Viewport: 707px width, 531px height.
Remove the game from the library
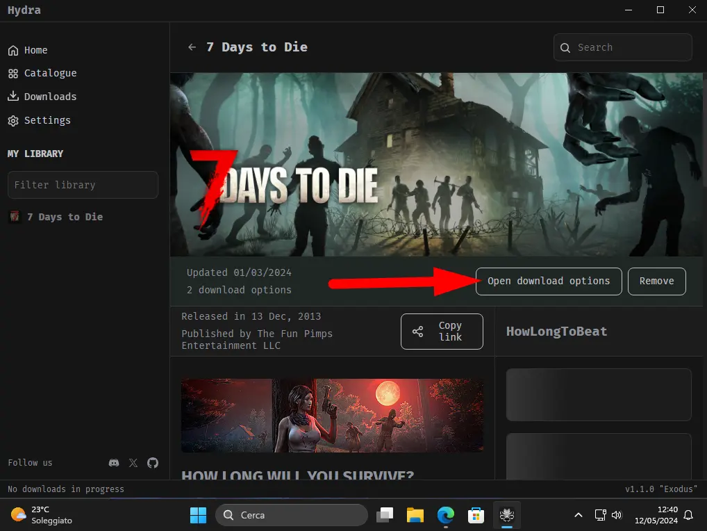656,281
